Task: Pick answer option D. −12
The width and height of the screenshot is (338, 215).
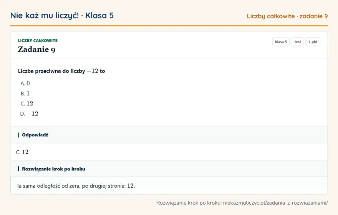Action: (29, 114)
